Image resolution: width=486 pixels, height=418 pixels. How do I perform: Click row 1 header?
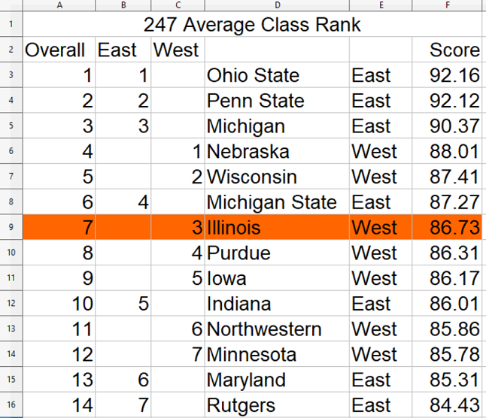click(x=11, y=24)
